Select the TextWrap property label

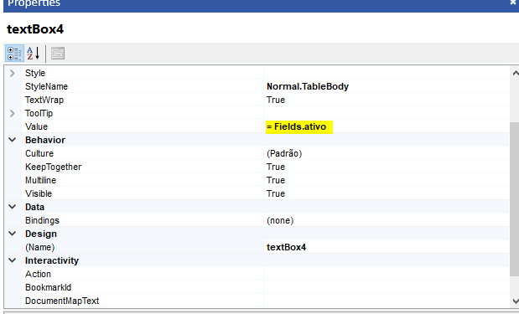[44, 100]
